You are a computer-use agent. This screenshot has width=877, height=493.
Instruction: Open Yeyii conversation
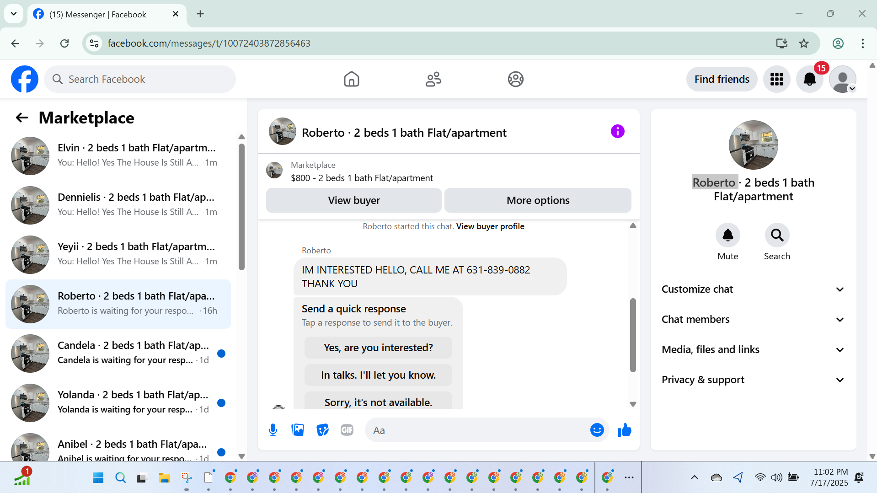tap(118, 254)
